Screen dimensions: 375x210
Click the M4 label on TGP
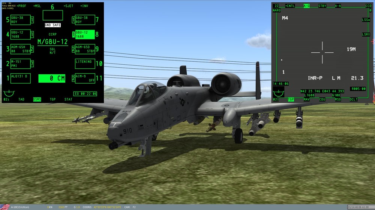(x=285, y=18)
